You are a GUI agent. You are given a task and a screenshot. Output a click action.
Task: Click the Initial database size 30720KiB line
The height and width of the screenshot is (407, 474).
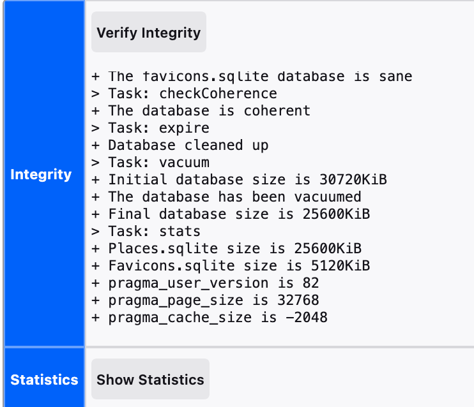pyautogui.click(x=239, y=180)
